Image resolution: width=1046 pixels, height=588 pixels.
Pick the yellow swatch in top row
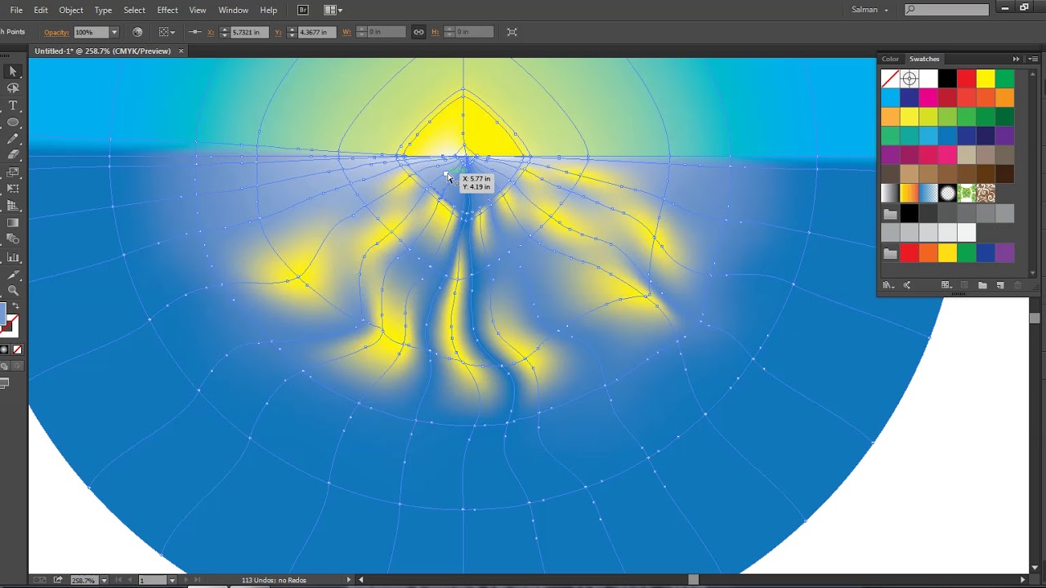pos(986,78)
